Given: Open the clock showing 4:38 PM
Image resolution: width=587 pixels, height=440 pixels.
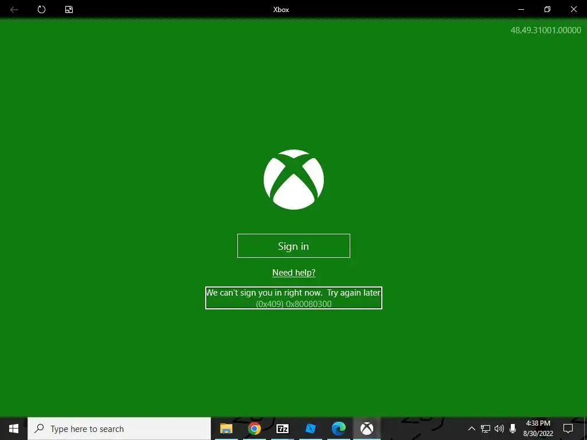Looking at the screenshot, I should (538, 429).
